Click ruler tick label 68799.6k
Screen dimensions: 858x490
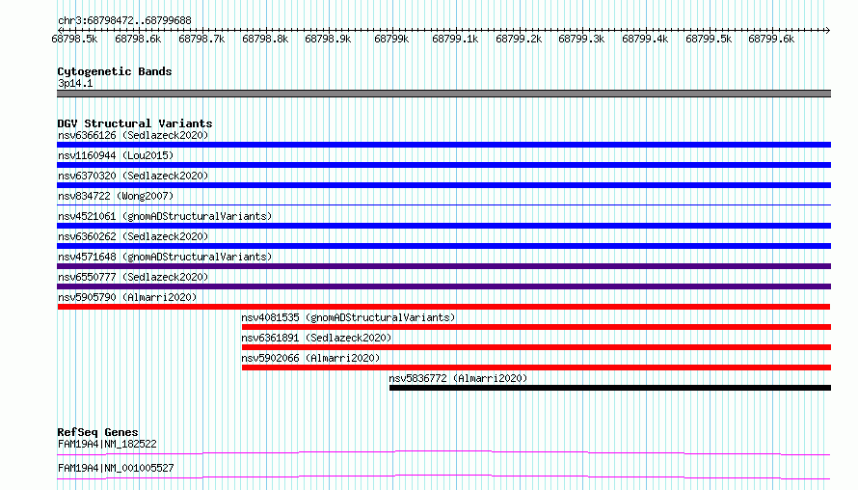click(x=771, y=39)
